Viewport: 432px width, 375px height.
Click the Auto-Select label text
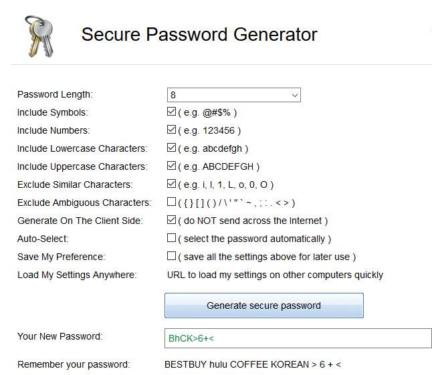[43, 239]
